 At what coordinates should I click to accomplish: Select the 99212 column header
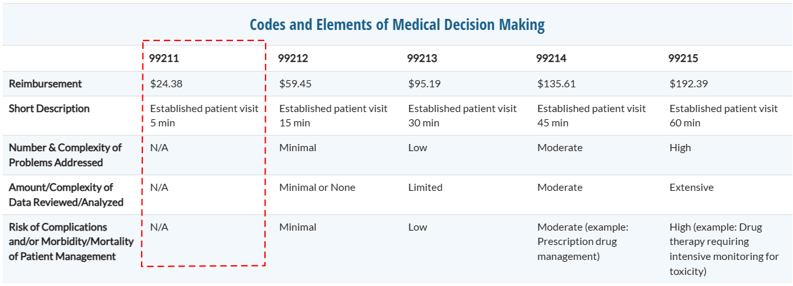(x=292, y=58)
